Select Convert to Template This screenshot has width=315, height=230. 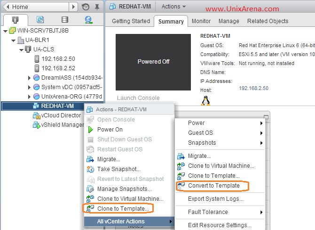click(214, 186)
